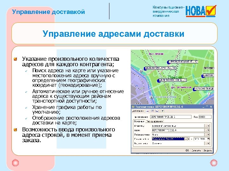This screenshot has height=171, width=229.
Task: Click the slide title Управление адресами доставки
Action: coord(113,34)
